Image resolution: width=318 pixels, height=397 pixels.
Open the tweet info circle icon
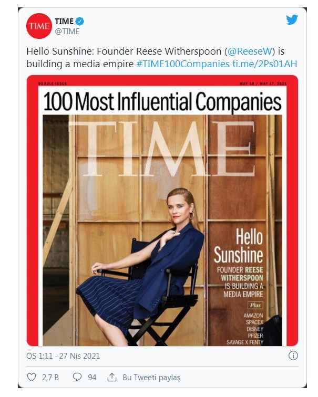click(x=293, y=356)
